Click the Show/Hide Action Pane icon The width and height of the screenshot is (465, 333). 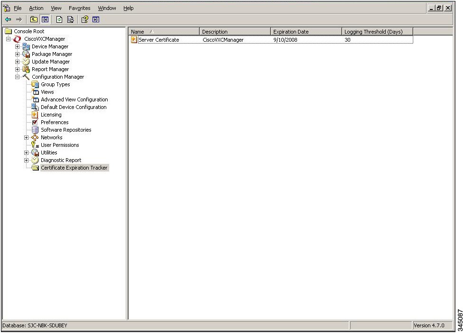(96, 19)
